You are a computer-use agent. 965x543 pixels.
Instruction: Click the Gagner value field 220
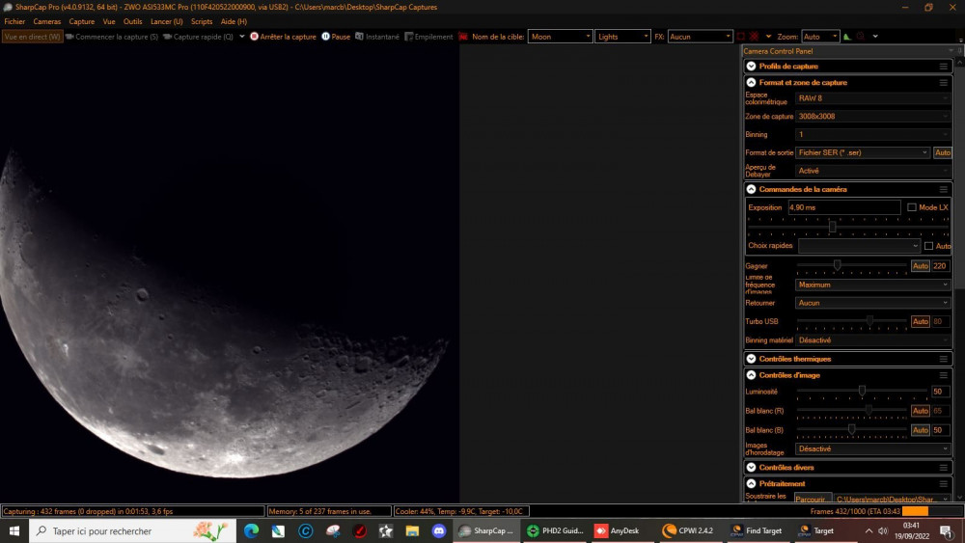point(940,266)
